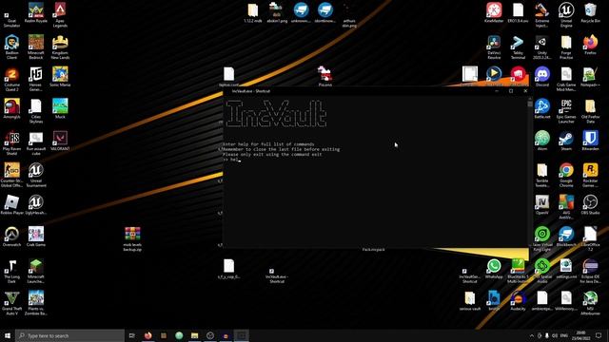Click the VALORANT desktop shortcut
The width and height of the screenshot is (609, 342).
pyautogui.click(x=60, y=141)
